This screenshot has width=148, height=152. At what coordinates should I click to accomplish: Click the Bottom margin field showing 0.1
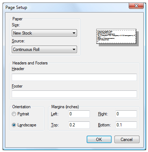[126, 125]
